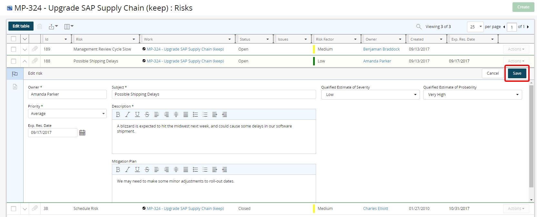The width and height of the screenshot is (537, 217).
Task: Toggle bold in the Description editor
Action: tap(118, 115)
